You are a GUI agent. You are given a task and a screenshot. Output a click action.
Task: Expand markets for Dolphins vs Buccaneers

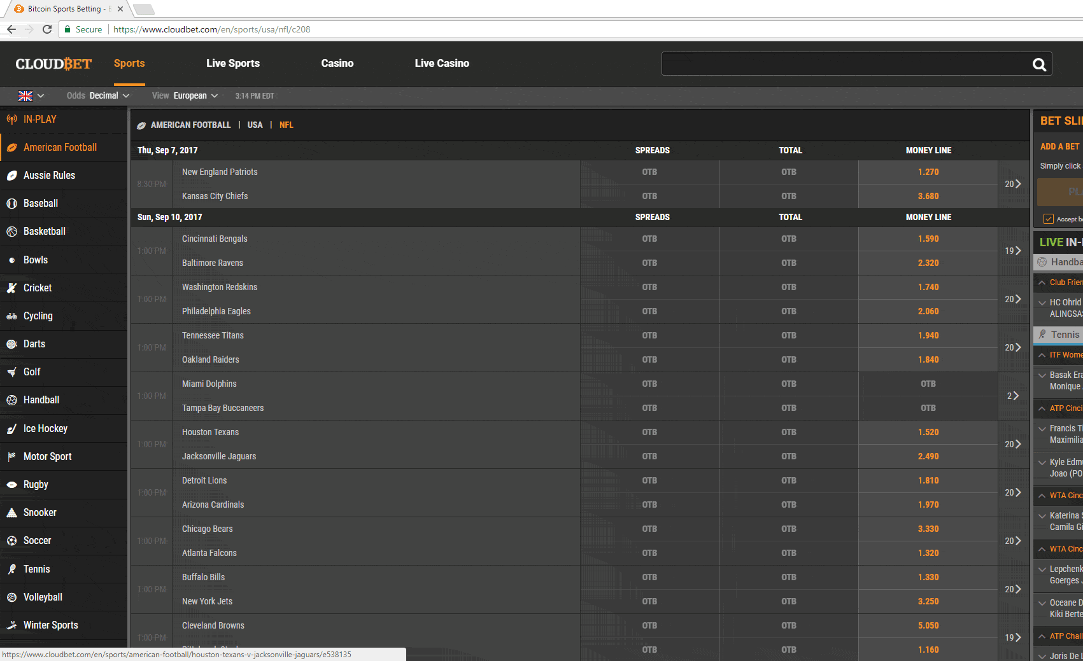1013,396
